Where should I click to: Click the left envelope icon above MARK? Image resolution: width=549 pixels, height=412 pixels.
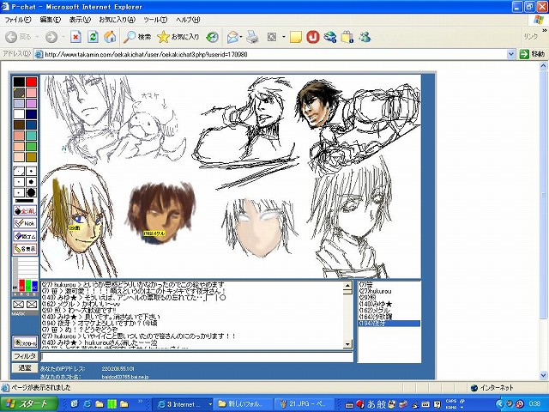click(19, 305)
